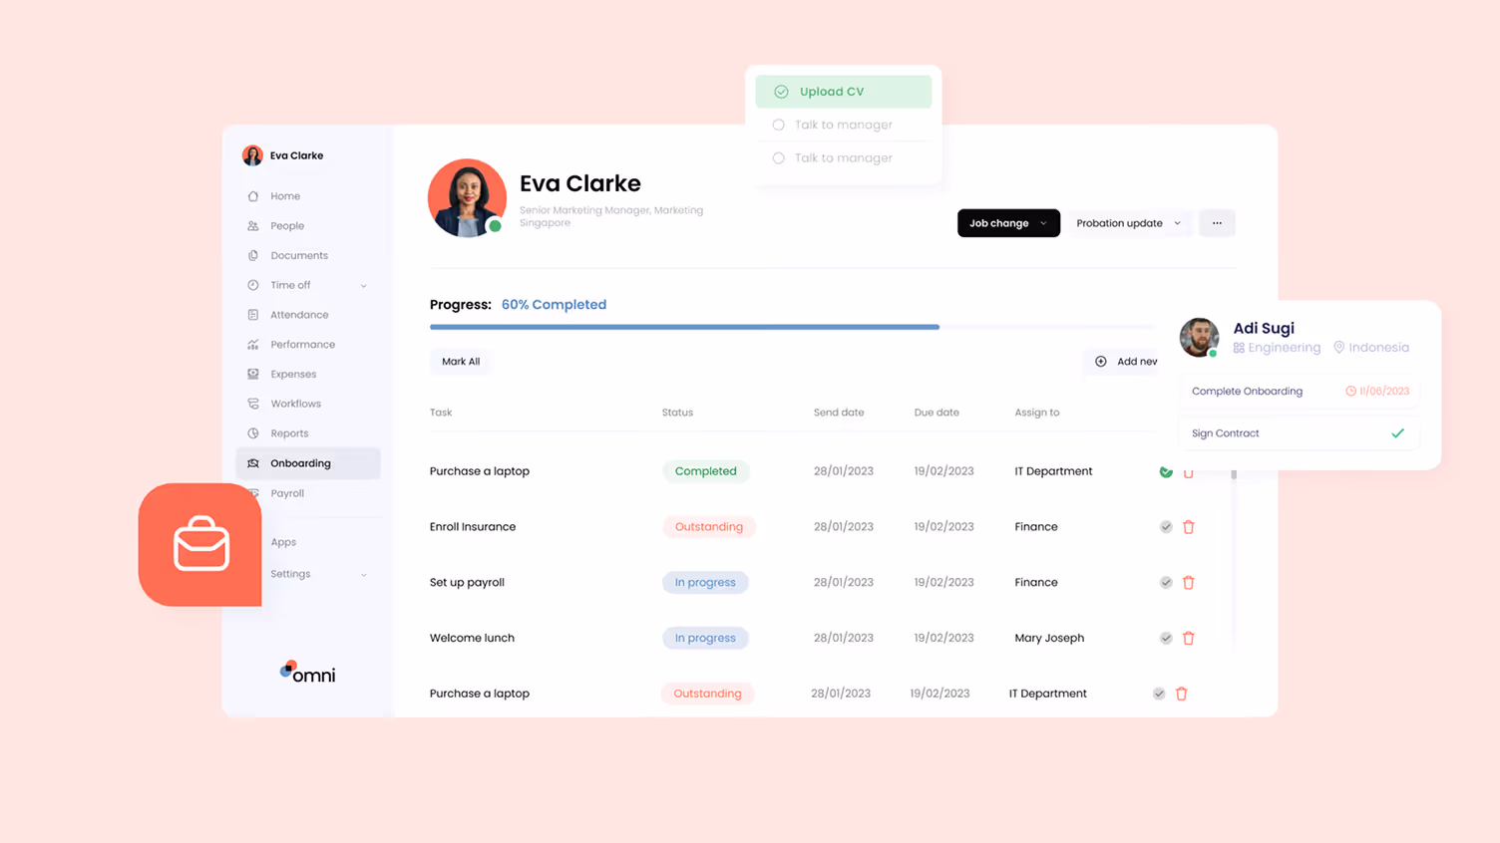This screenshot has width=1500, height=843.
Task: Open Attendance via its sidebar icon
Action: point(255,314)
